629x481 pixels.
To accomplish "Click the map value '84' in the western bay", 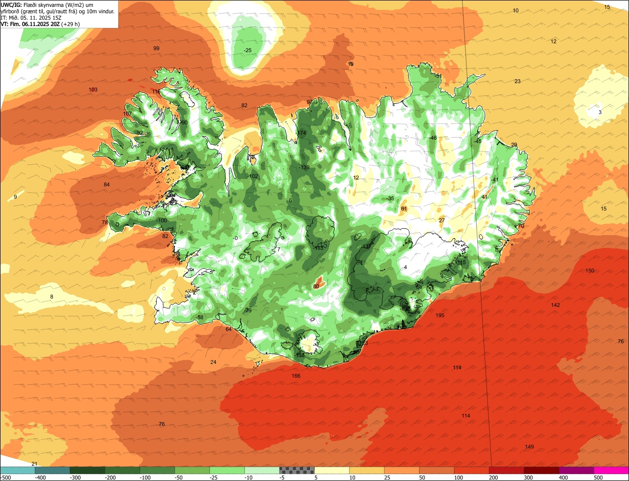I will (x=107, y=184).
